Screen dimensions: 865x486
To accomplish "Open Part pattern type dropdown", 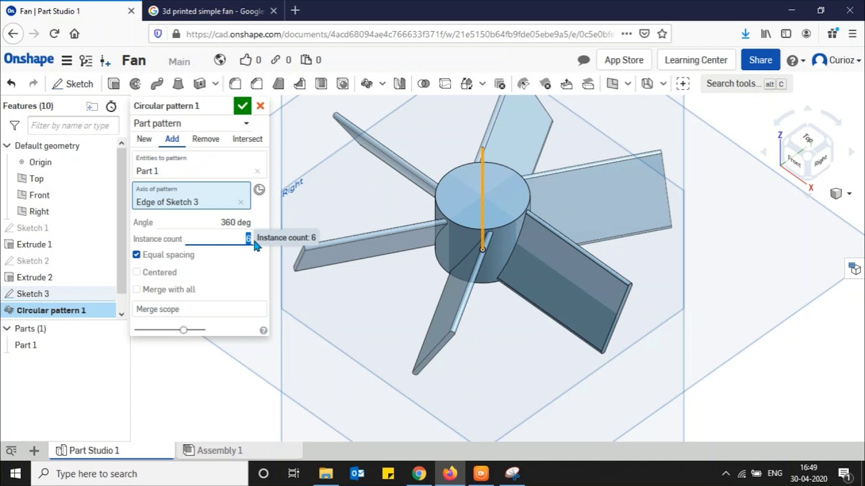I will tap(192, 124).
